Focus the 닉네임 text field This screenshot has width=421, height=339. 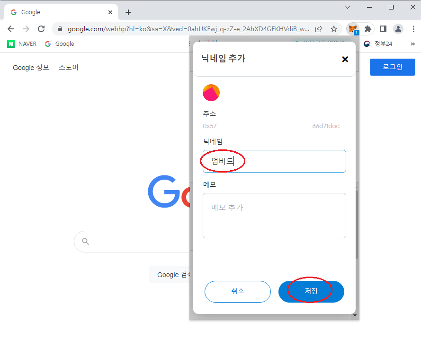(274, 161)
